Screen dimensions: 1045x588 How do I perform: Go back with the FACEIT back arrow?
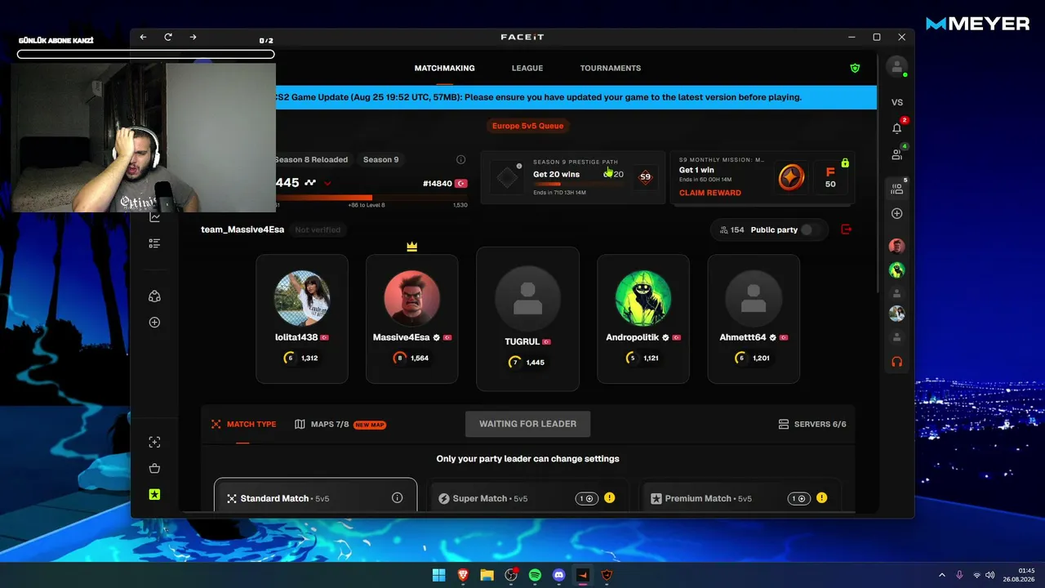pyautogui.click(x=143, y=37)
